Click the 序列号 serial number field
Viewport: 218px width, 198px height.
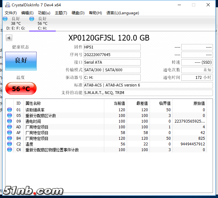point(112,55)
